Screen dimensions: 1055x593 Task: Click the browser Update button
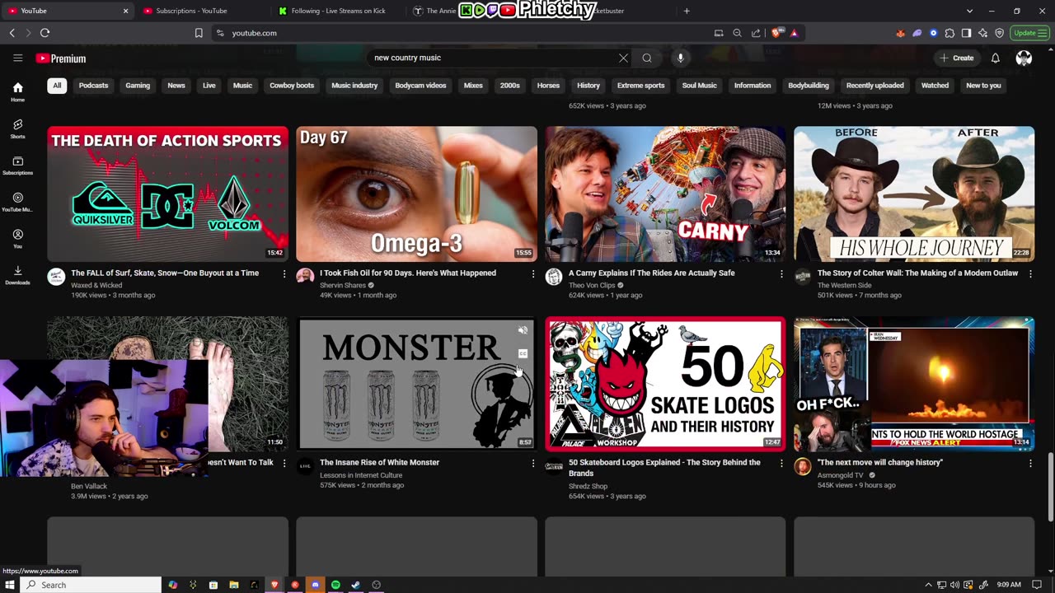pyautogui.click(x=1030, y=33)
